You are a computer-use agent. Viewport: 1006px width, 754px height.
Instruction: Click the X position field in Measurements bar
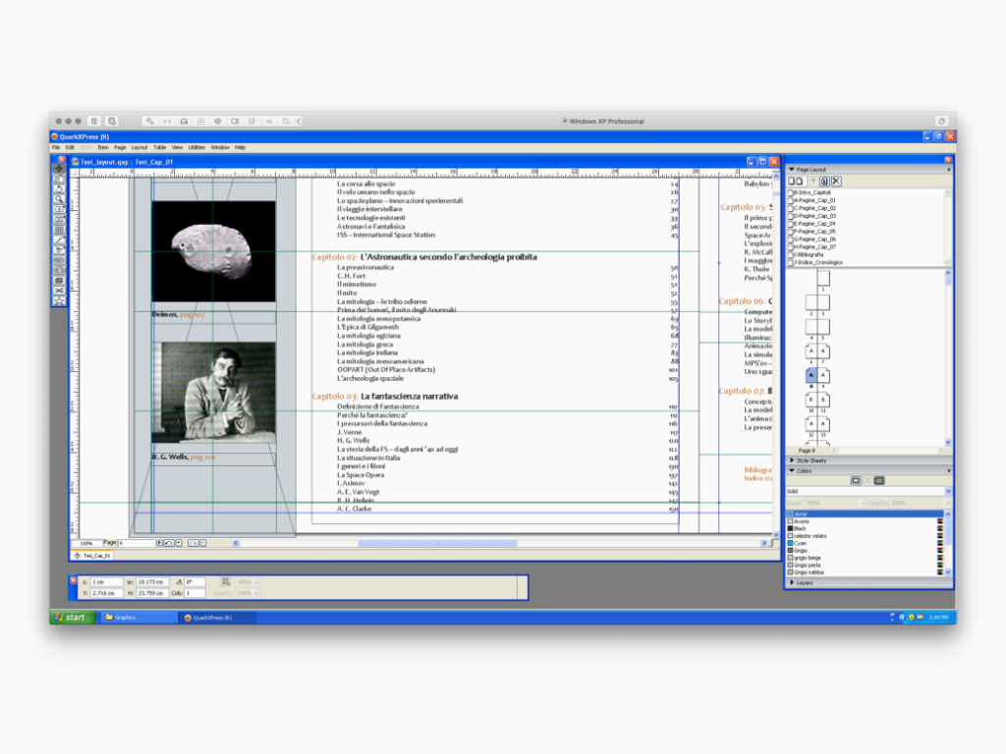pos(106,582)
